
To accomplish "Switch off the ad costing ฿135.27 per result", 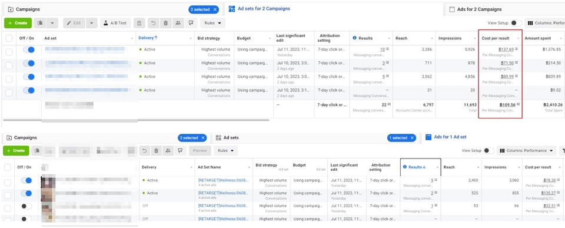I will coord(26,193).
